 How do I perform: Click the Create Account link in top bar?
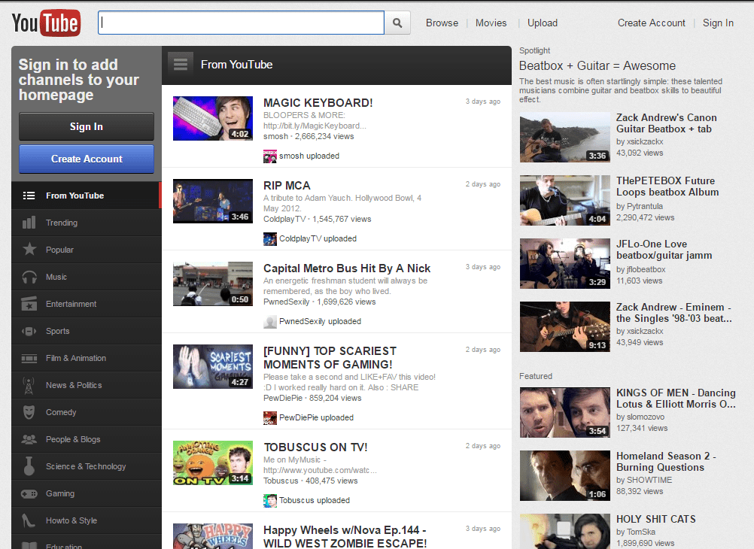(652, 23)
